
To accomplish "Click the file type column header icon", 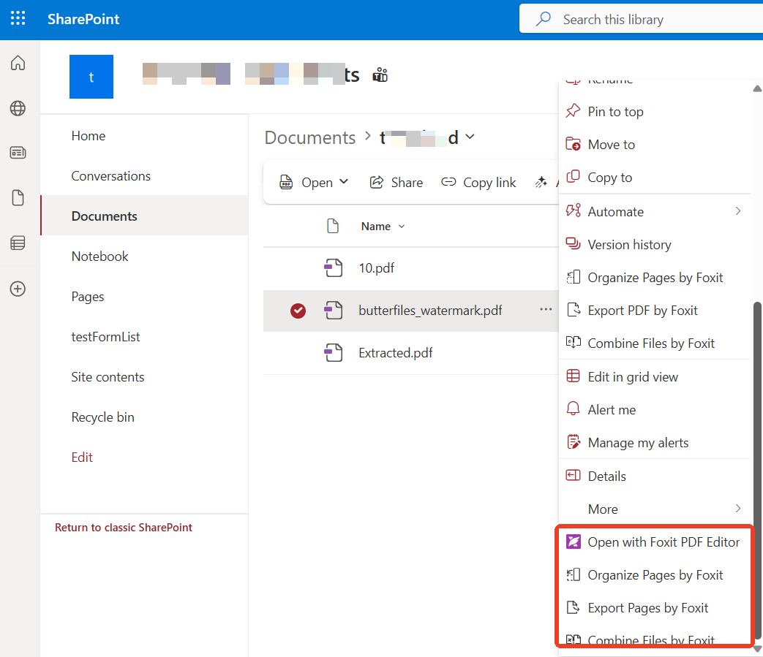I will click(x=333, y=226).
